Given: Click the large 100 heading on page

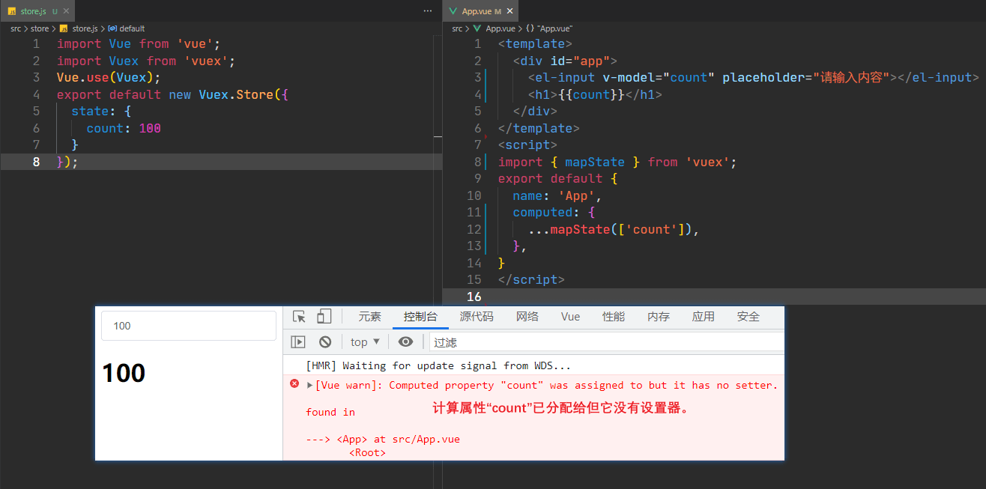Looking at the screenshot, I should click(124, 373).
